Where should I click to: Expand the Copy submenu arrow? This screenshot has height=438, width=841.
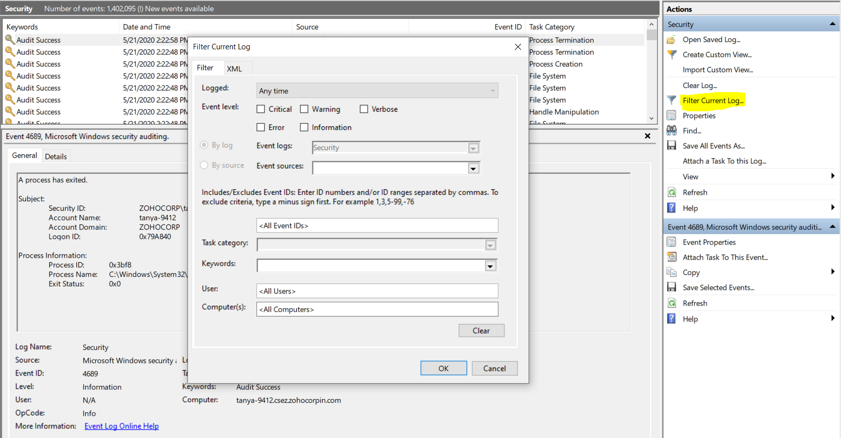(832, 272)
